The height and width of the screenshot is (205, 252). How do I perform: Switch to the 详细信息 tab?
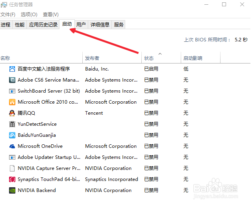tap(100, 24)
